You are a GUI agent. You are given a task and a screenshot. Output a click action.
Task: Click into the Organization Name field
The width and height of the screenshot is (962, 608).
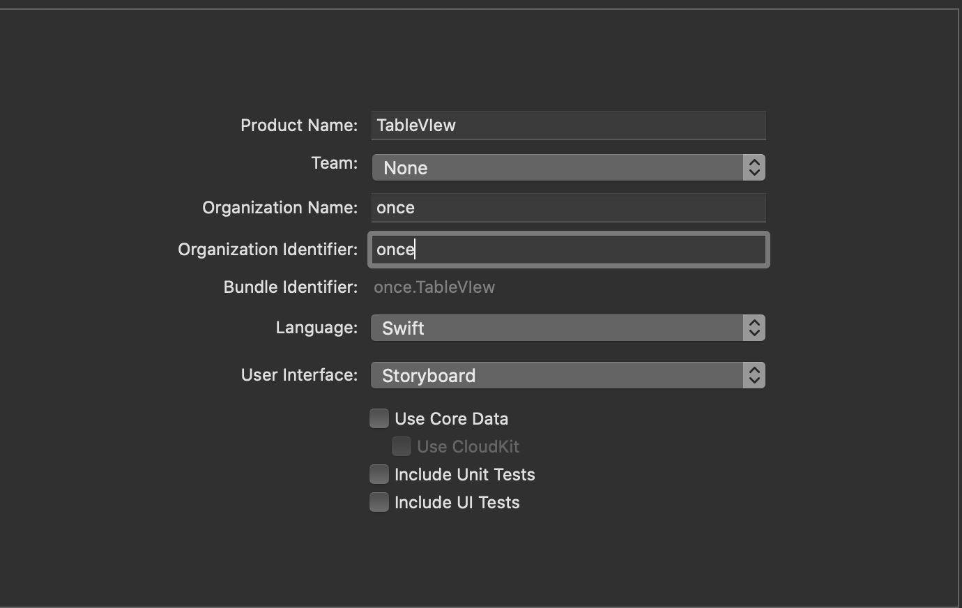tap(568, 208)
